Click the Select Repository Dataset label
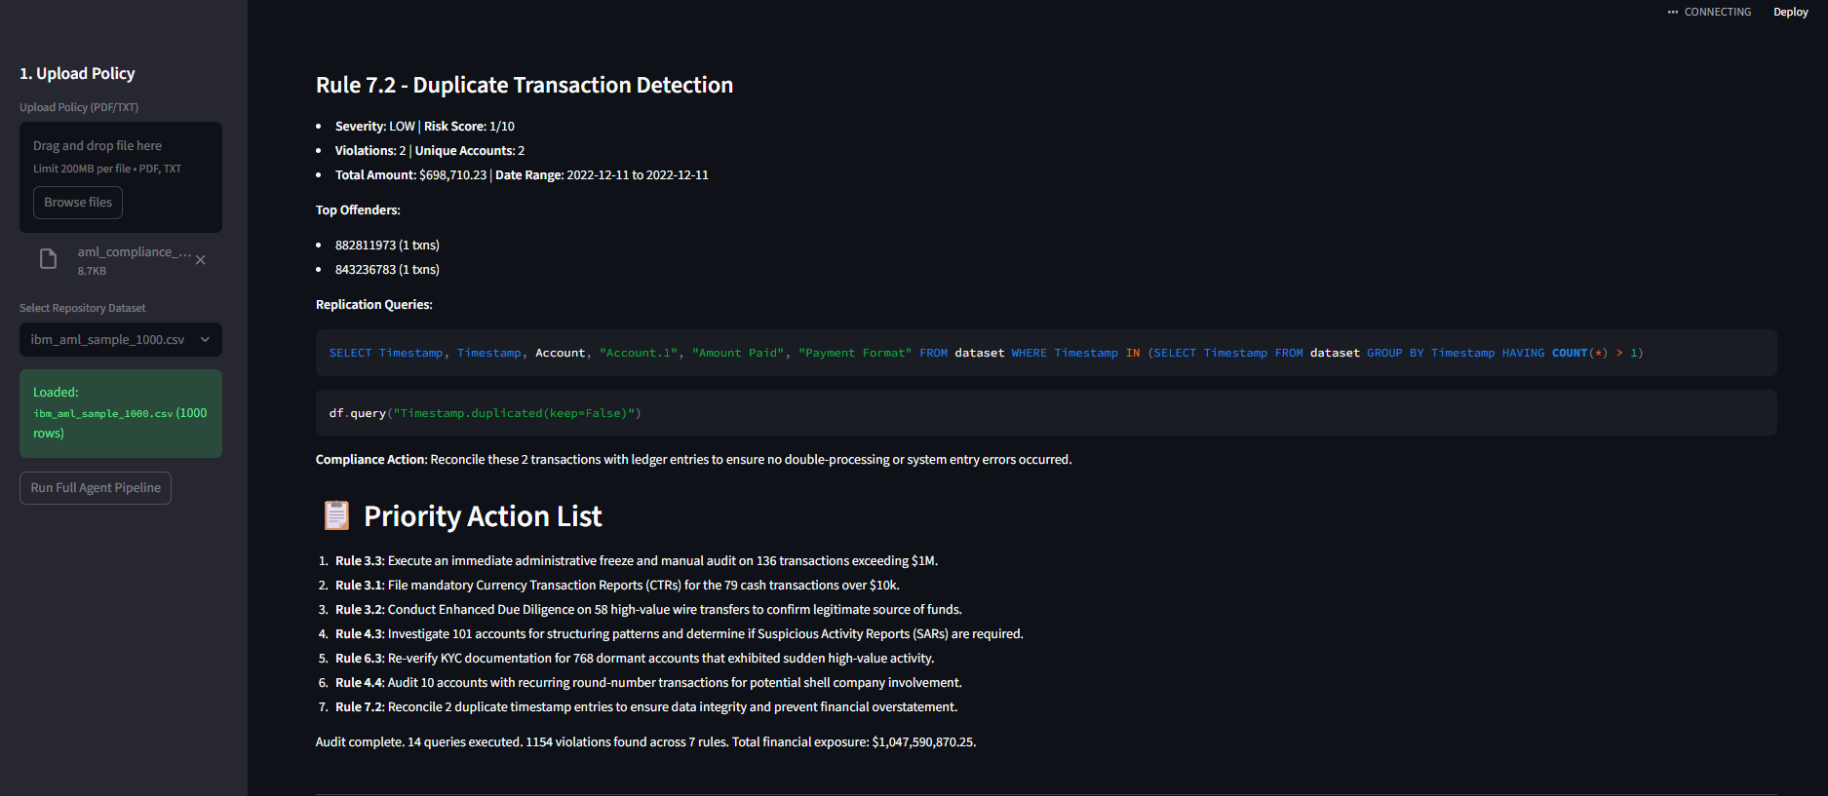The image size is (1828, 796). click(83, 308)
